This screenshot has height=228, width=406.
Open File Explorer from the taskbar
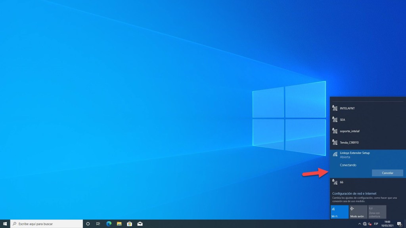click(x=119, y=224)
